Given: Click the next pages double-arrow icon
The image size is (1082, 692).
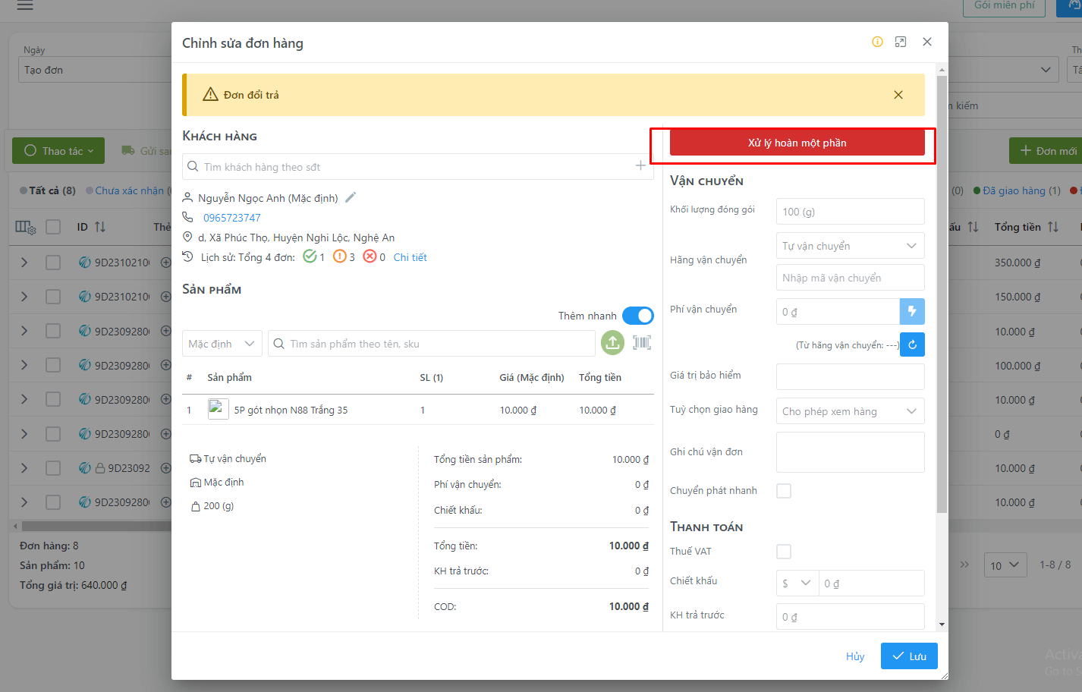Looking at the screenshot, I should [964, 565].
